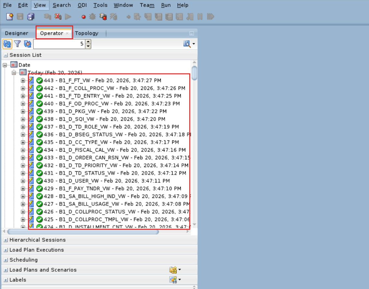Screen dimensions: 369x289
Task: Click the debug connection bug icon
Action: [x=103, y=17]
